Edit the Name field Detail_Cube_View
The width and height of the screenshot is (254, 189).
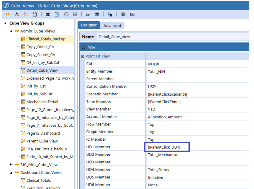pyautogui.click(x=173, y=37)
